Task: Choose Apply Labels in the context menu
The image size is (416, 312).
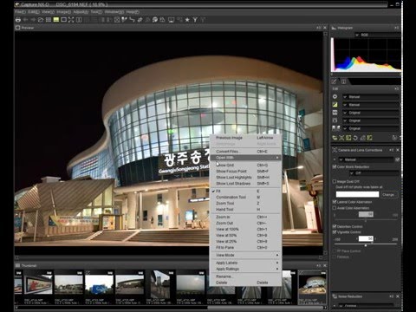Action: tap(245, 263)
